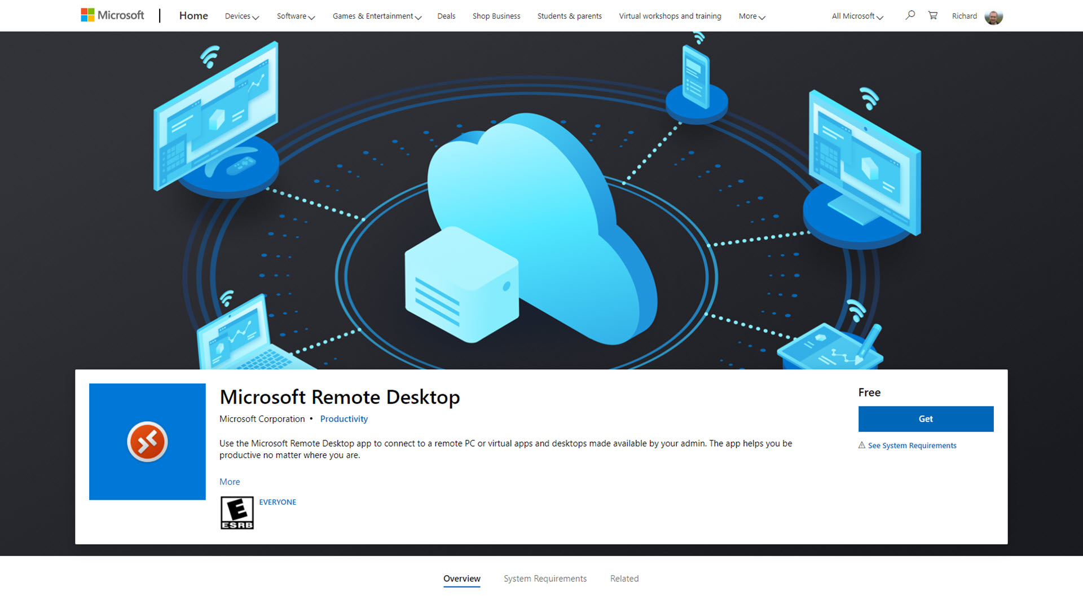The height and width of the screenshot is (609, 1083).
Task: Click the shopping cart icon
Action: pyautogui.click(x=933, y=15)
